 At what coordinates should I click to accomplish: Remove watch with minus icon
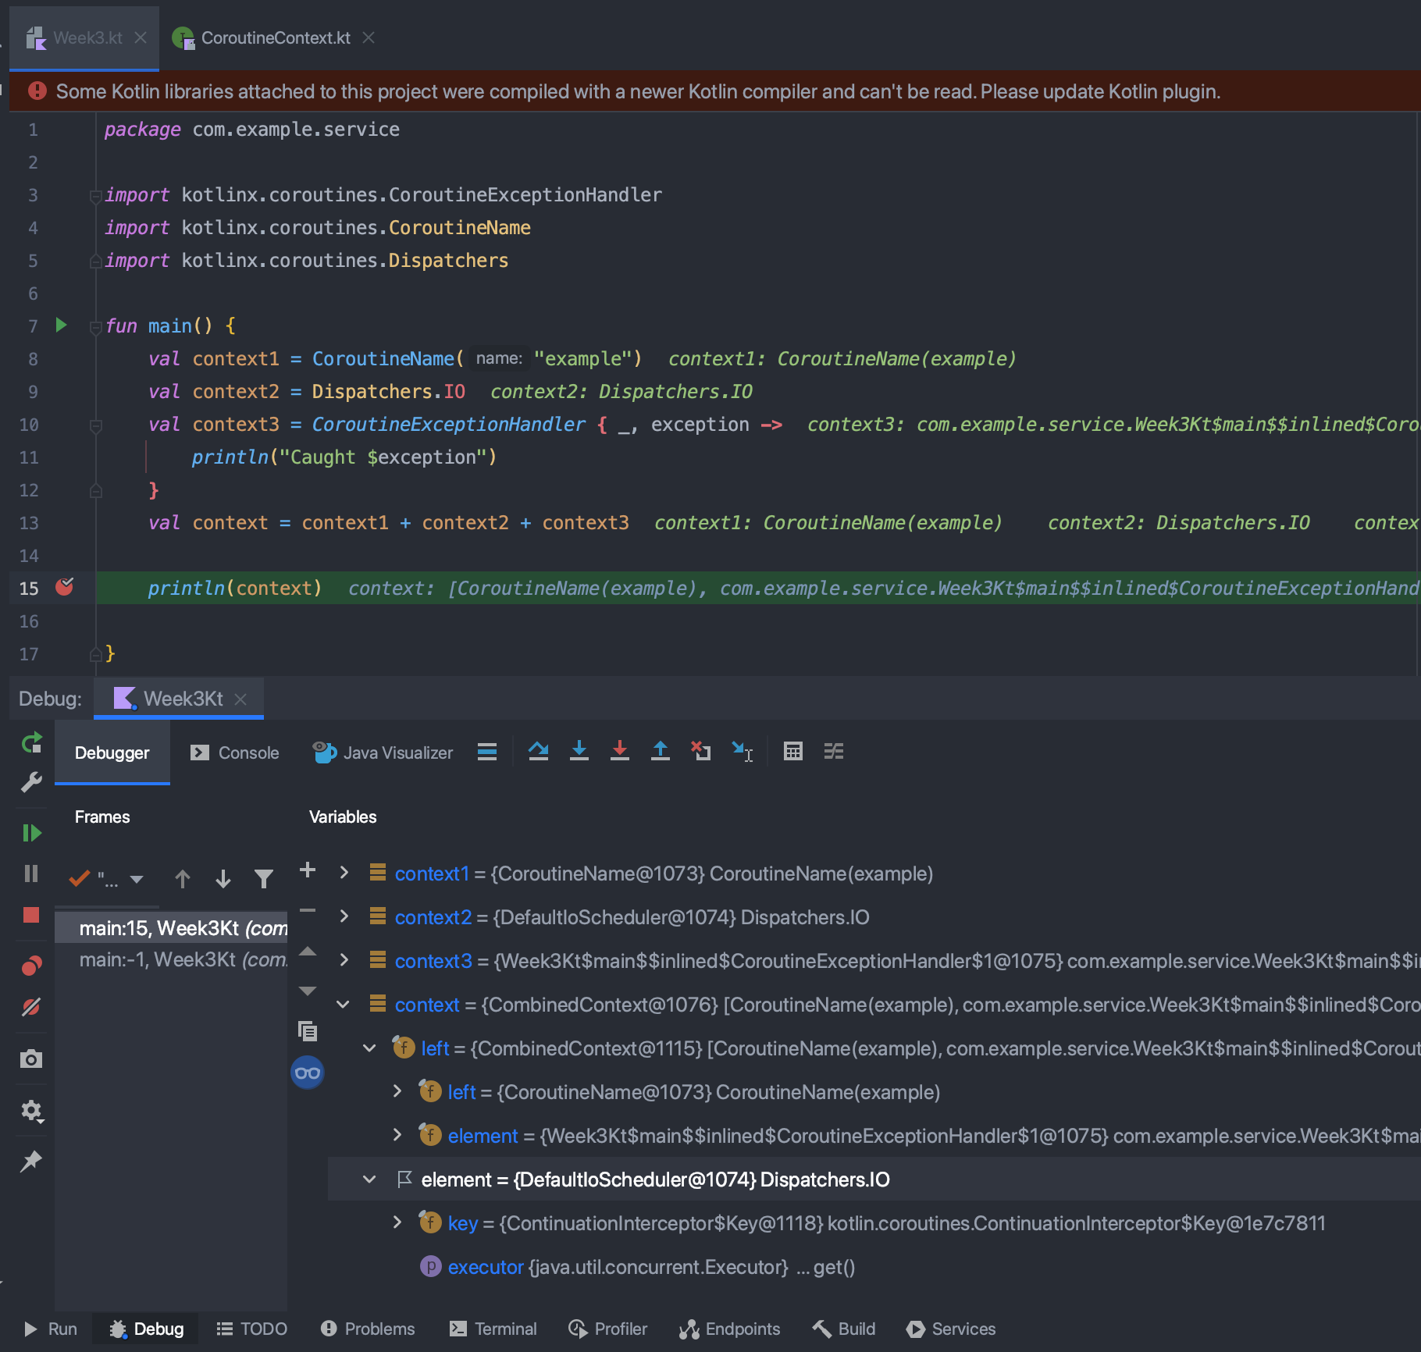pos(308,910)
